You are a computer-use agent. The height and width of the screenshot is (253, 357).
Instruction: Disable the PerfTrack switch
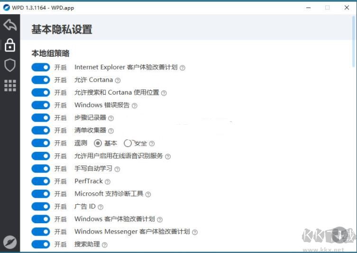(40, 181)
